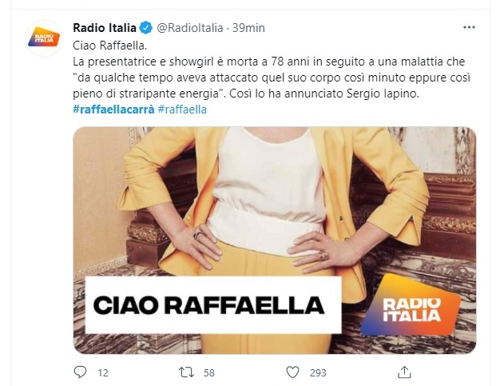Click the tweet text mentioning Sergio Iapino
This screenshot has height=386, width=500.
[x=272, y=78]
